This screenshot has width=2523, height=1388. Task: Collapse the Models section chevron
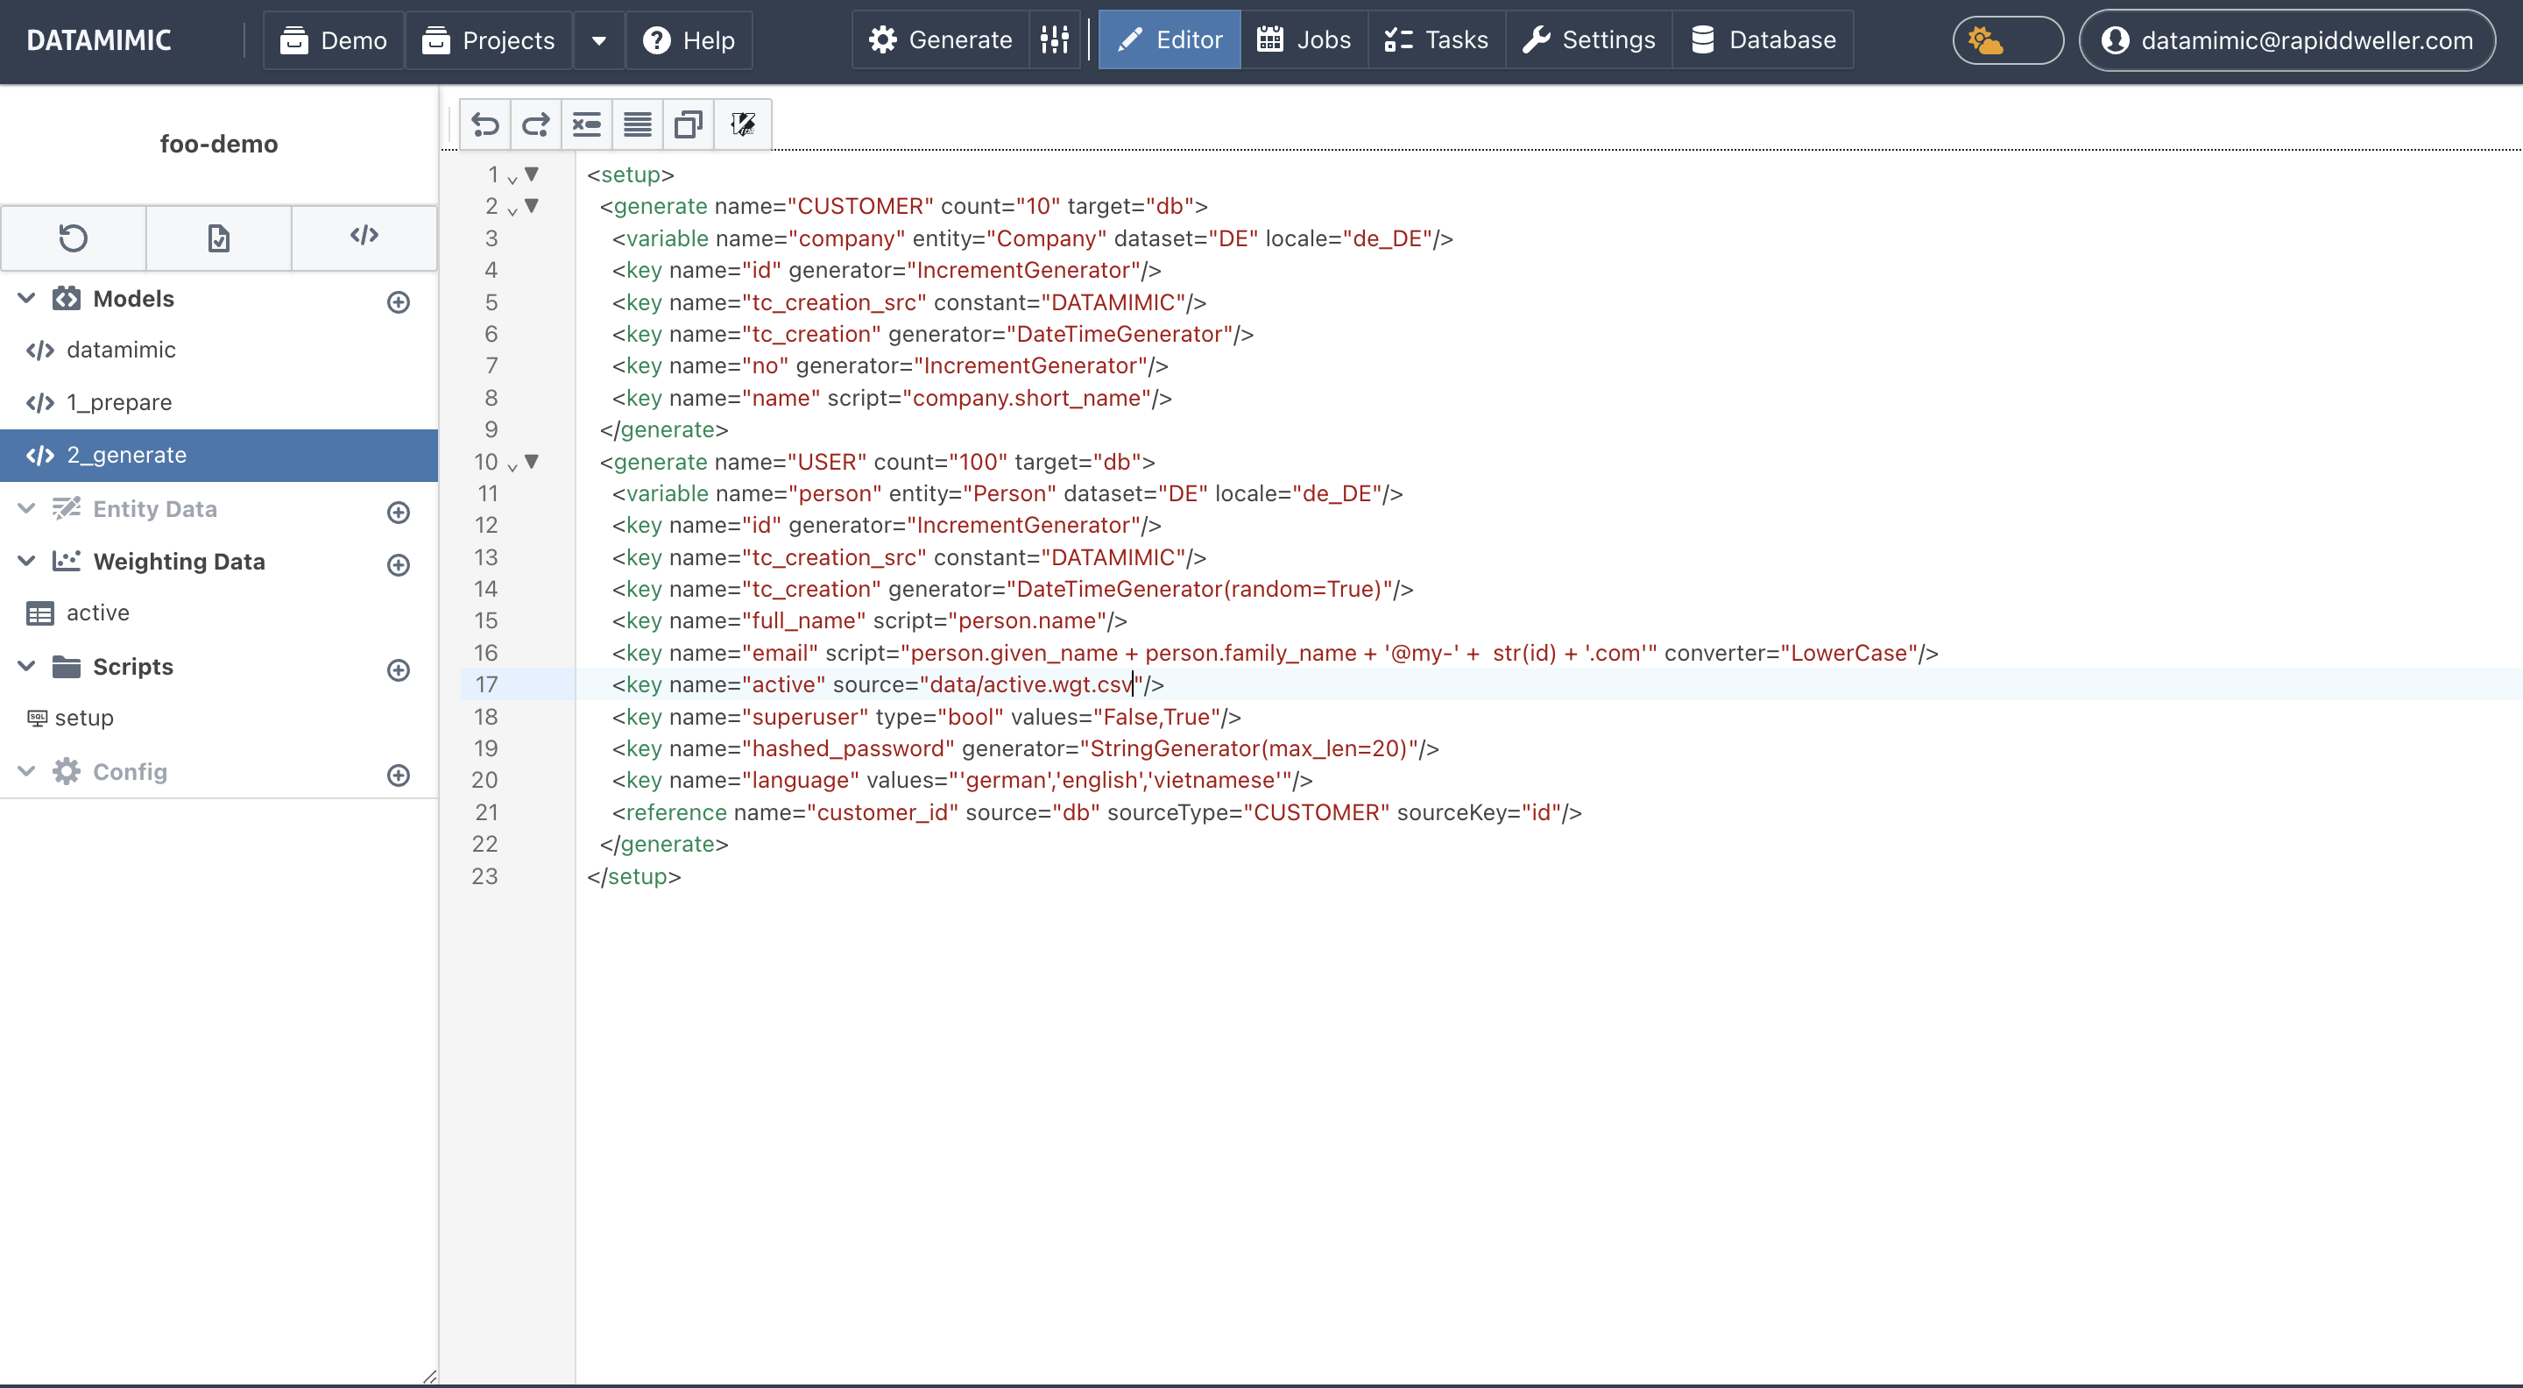pos(27,298)
